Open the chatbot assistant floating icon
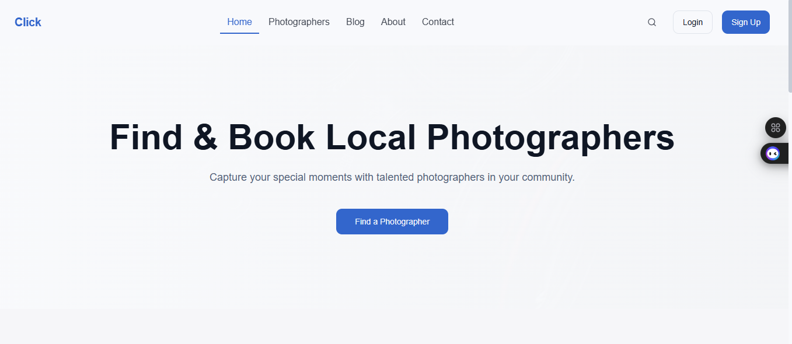This screenshot has height=344, width=792. pos(773,153)
